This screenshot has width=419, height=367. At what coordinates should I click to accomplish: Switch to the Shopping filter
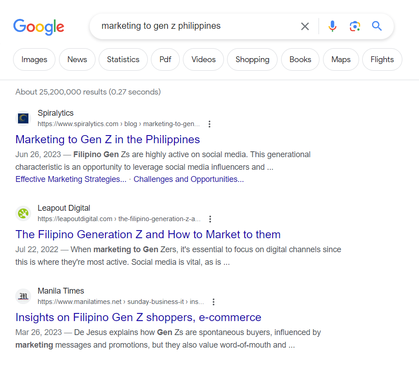coord(252,59)
